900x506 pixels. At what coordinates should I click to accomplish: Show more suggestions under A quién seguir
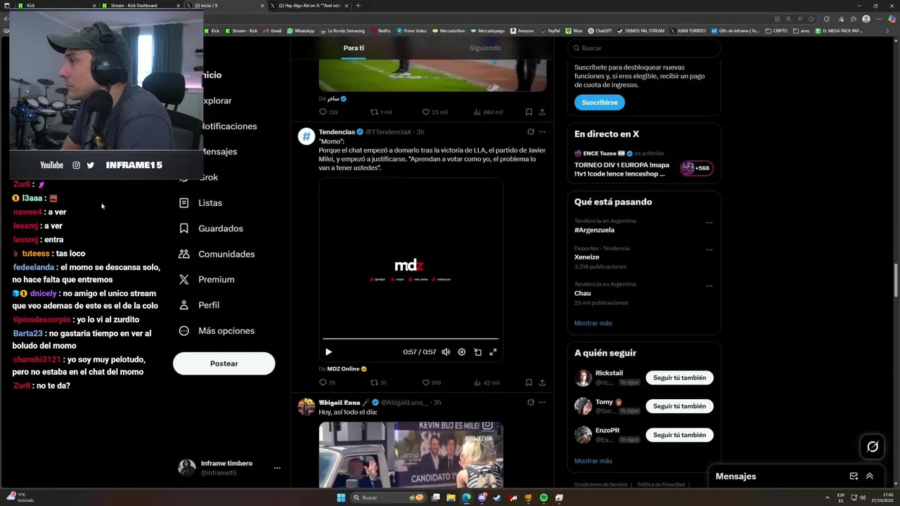593,461
